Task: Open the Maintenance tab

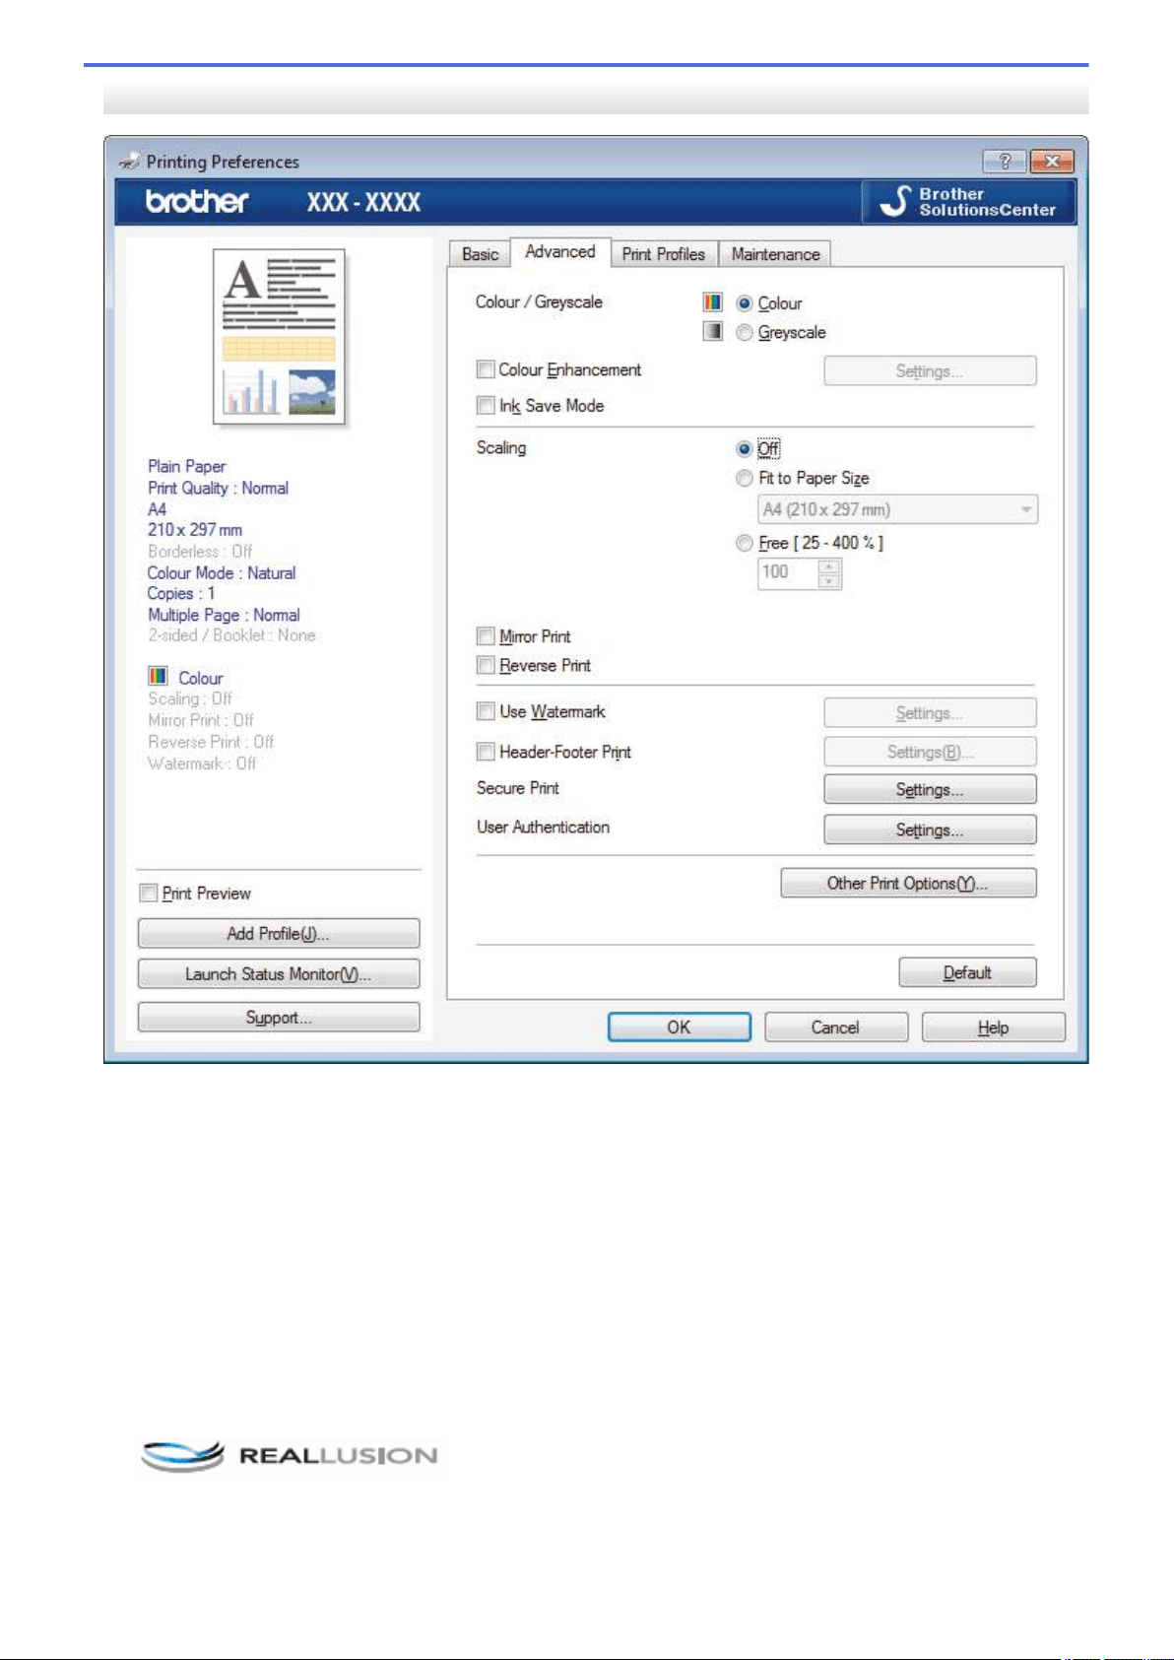Action: click(x=775, y=254)
